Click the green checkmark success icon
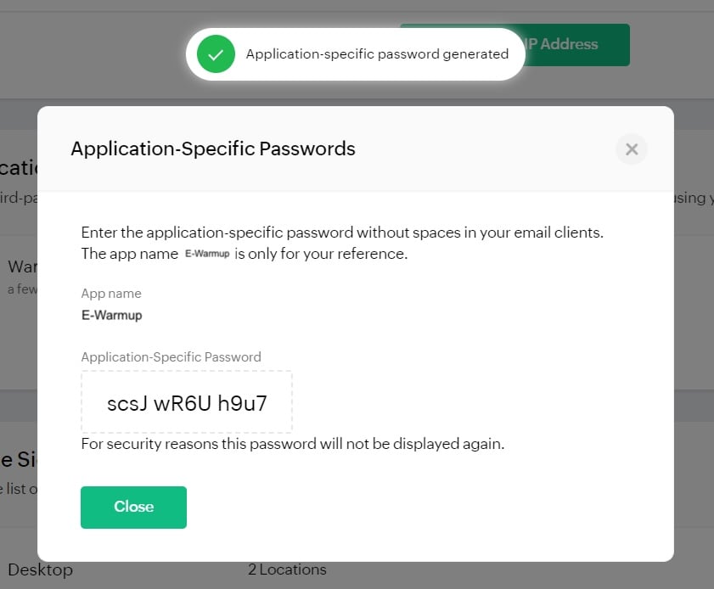 point(216,54)
